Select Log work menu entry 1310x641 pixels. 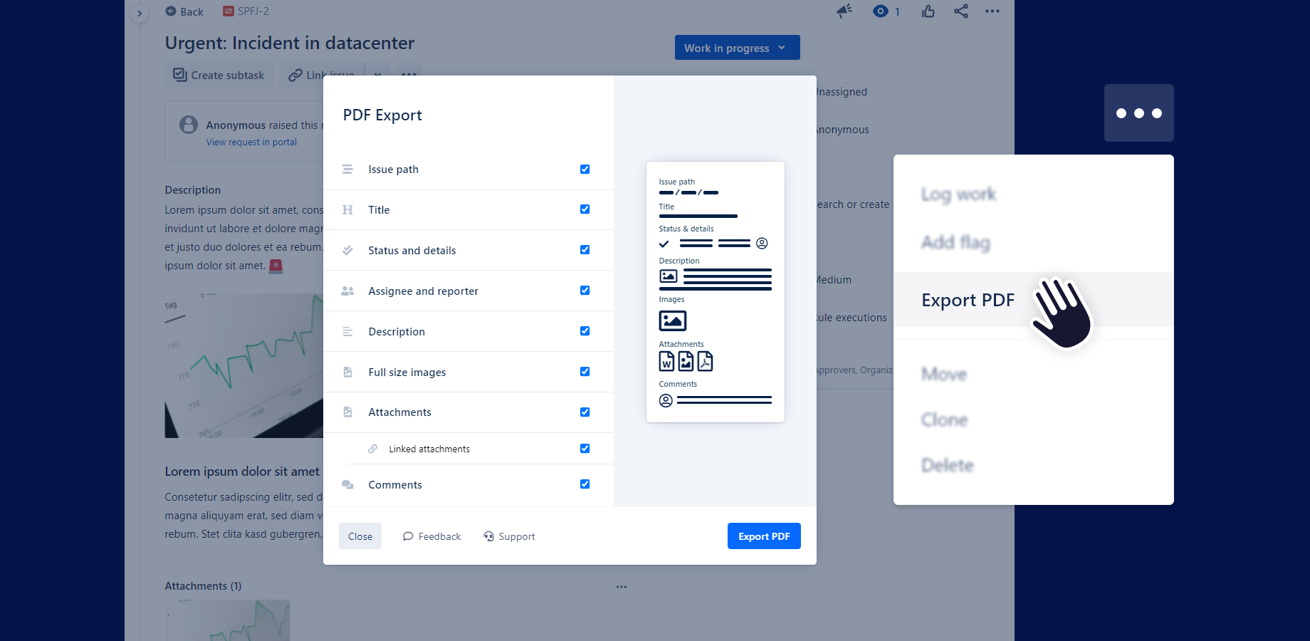pos(958,194)
